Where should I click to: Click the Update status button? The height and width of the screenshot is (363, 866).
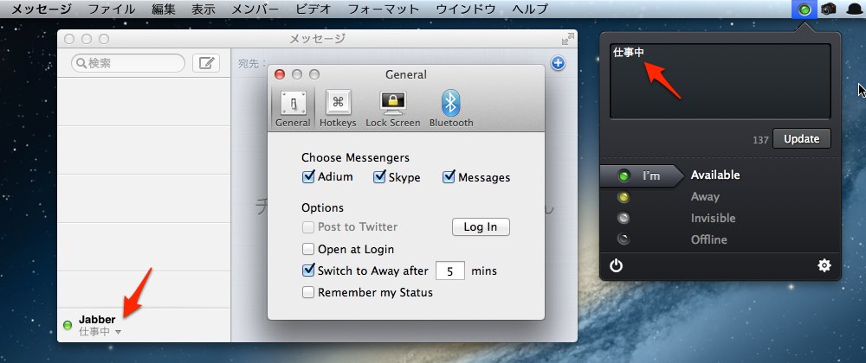pos(801,139)
